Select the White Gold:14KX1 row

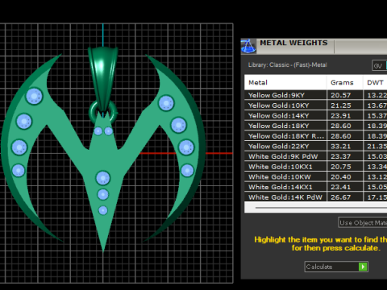pos(316,187)
